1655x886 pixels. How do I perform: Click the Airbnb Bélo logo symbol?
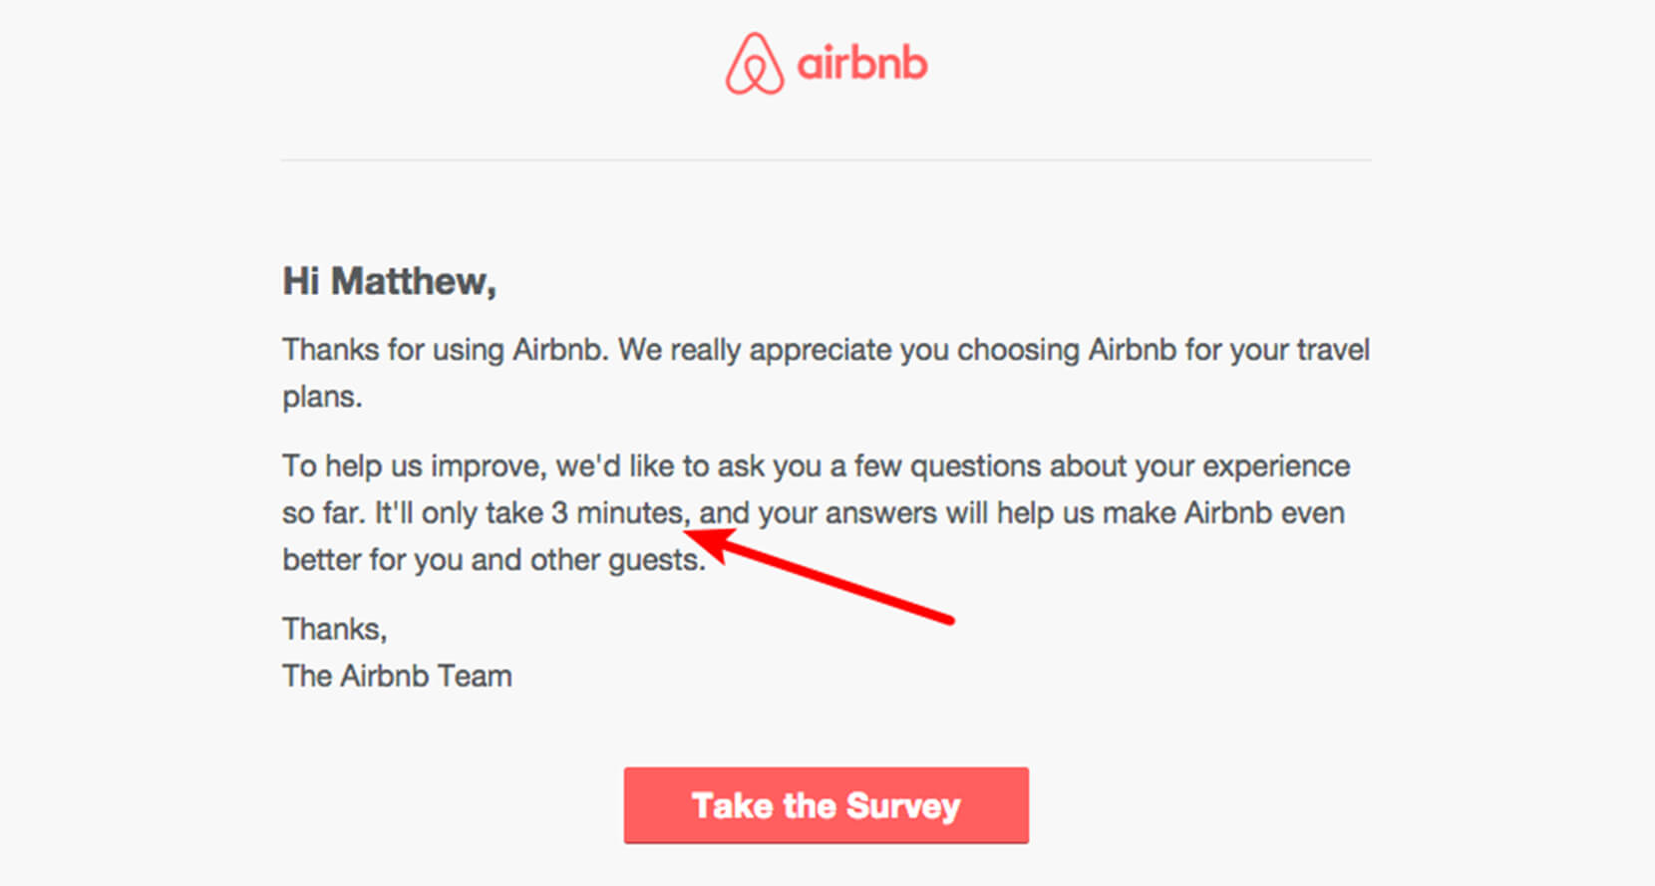755,64
